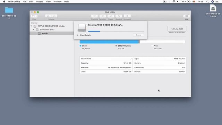Open the Edit menu
Screen dimensions: 222x125
click(x=31, y=1)
